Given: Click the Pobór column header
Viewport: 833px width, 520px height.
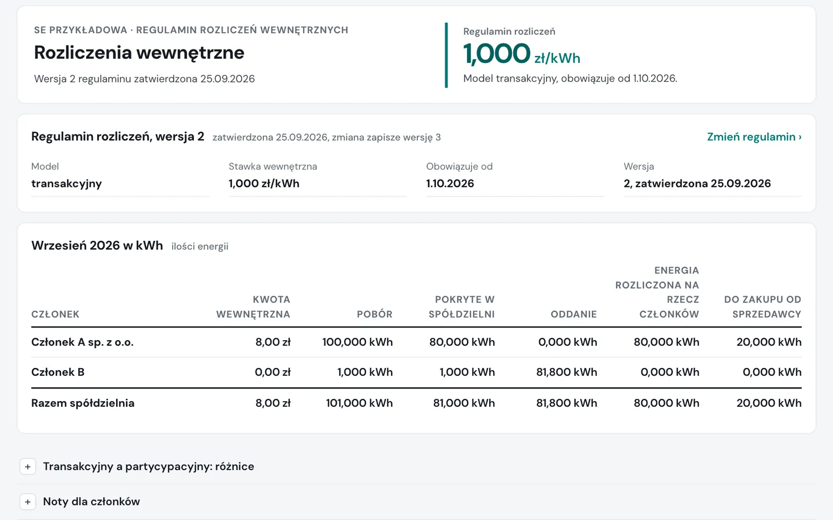Looking at the screenshot, I should (x=374, y=314).
